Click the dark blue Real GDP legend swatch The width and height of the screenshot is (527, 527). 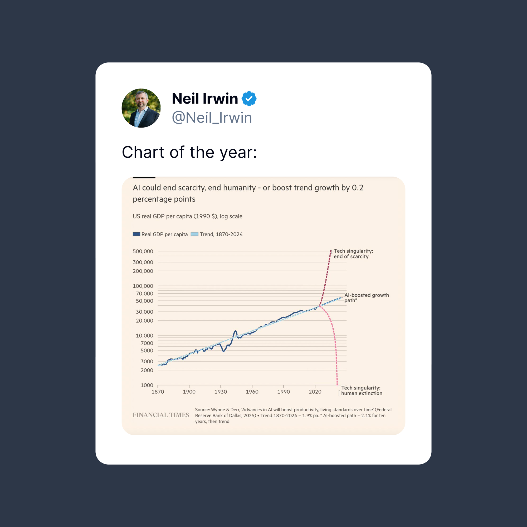tap(136, 234)
